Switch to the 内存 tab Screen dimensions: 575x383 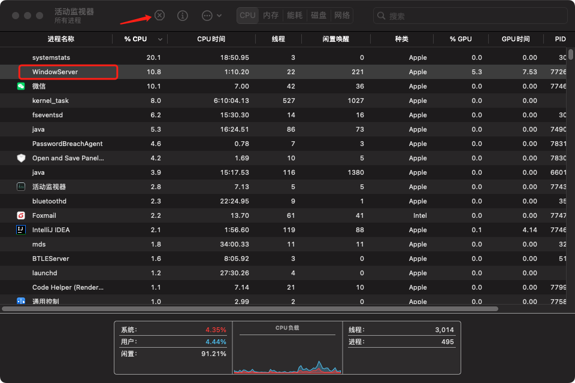tap(271, 16)
